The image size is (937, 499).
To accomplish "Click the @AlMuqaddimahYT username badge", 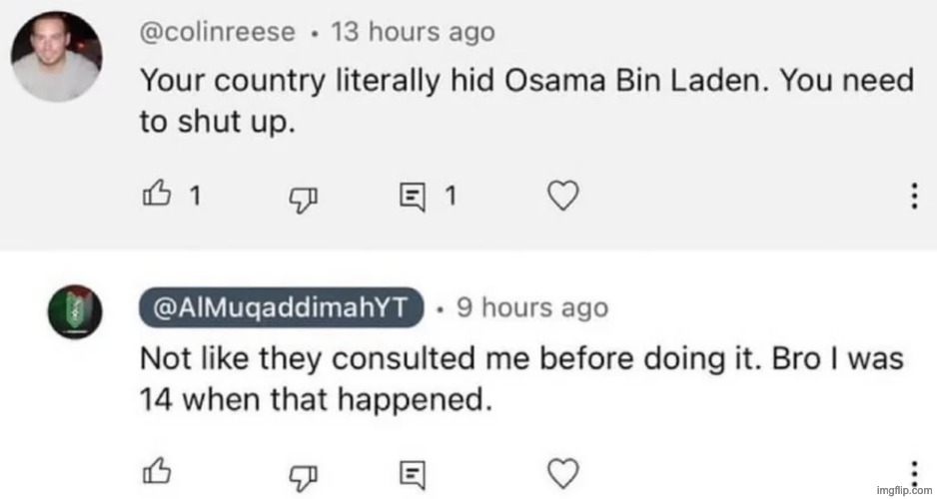I will [285, 307].
